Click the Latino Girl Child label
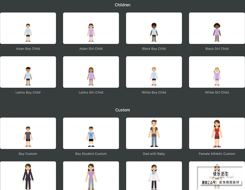 coord(91,92)
